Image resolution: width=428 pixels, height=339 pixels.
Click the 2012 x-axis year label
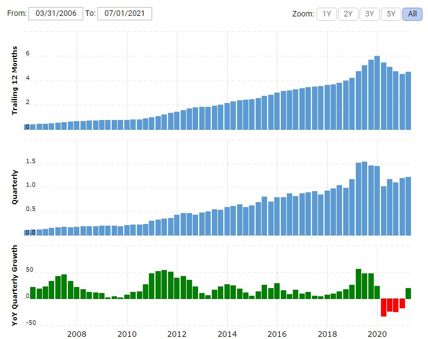click(177, 334)
